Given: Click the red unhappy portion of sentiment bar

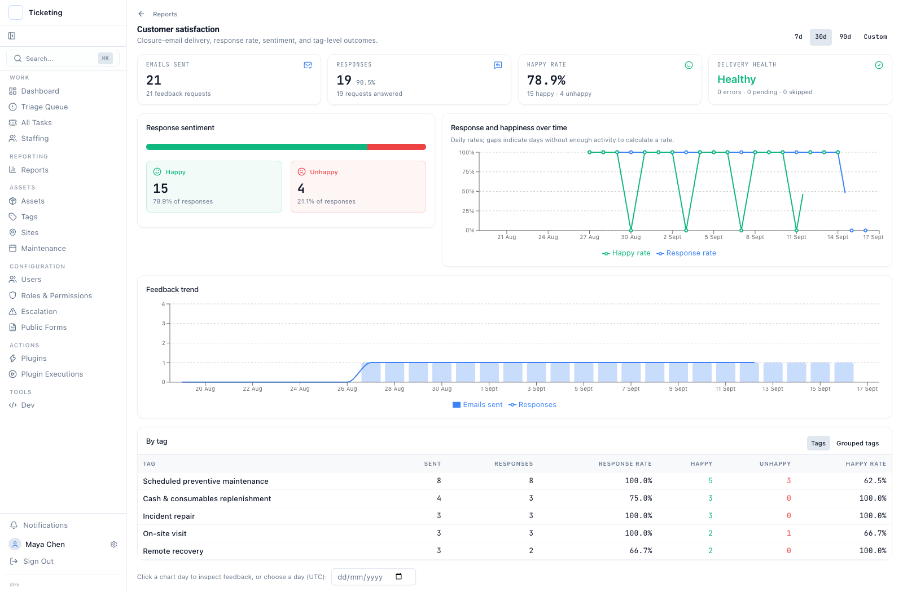Looking at the screenshot, I should pos(397,147).
